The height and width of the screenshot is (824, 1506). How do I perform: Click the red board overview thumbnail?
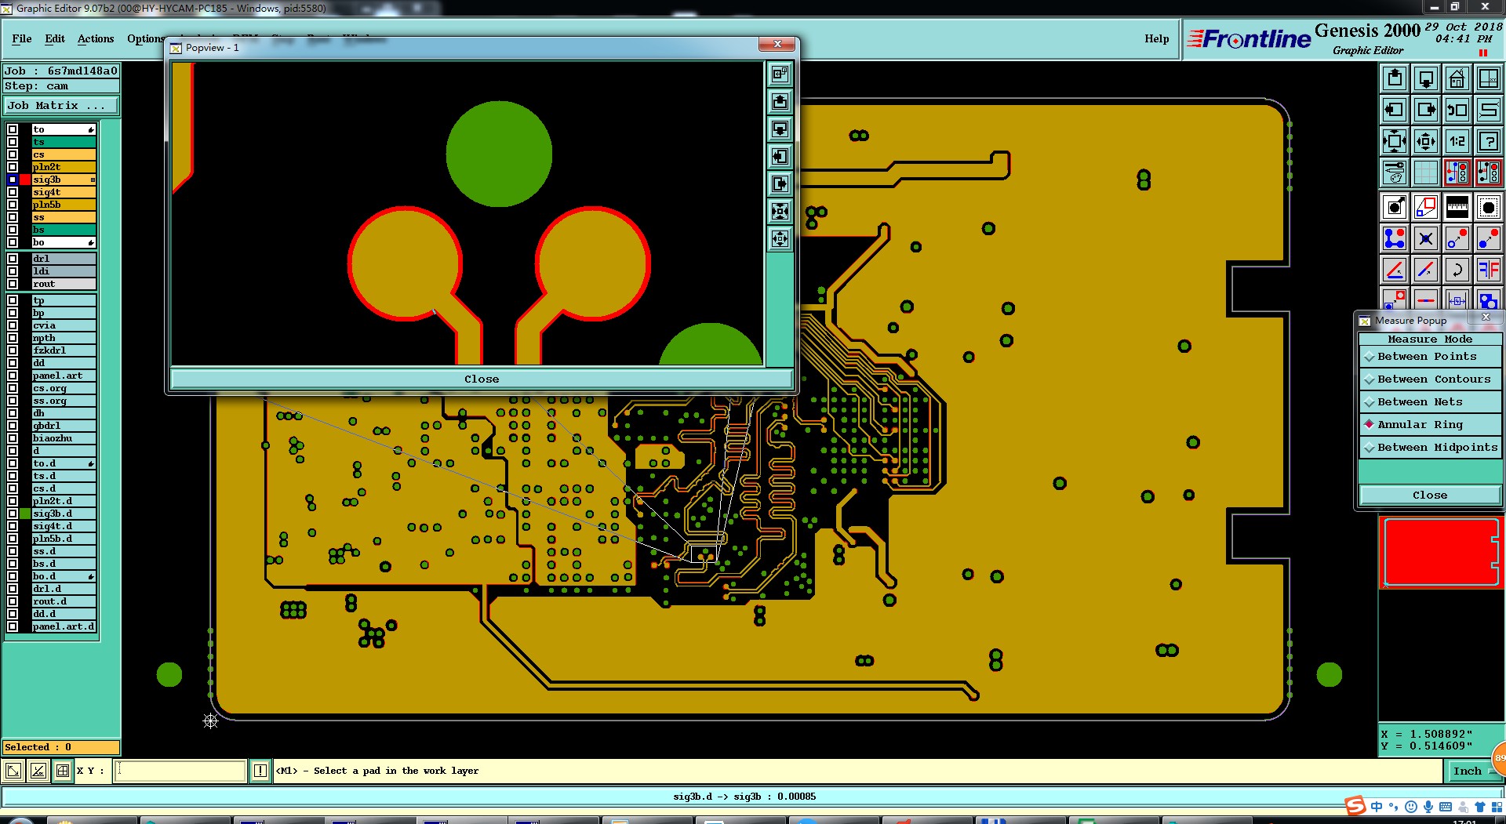point(1440,552)
